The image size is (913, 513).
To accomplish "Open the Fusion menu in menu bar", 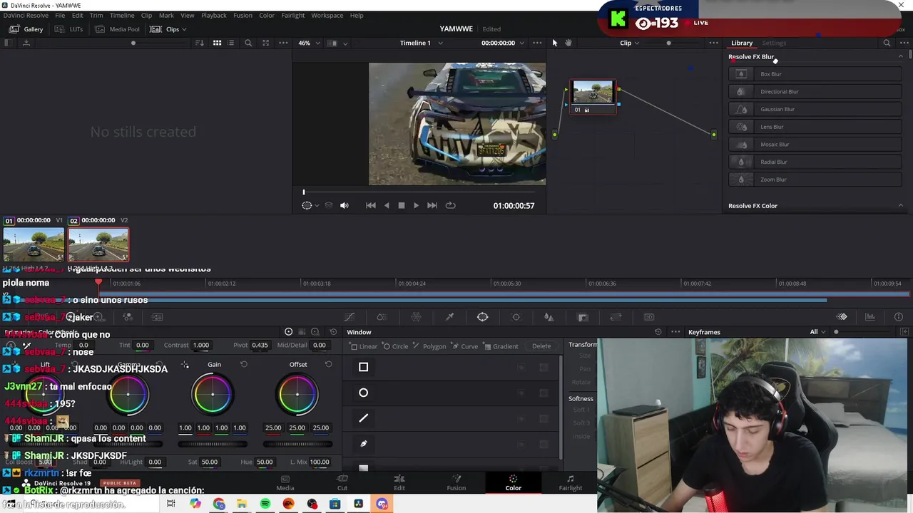I will tap(243, 15).
